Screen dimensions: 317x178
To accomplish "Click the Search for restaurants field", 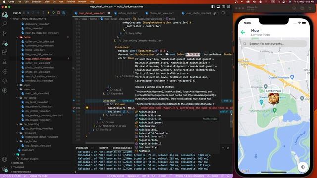I will pyautogui.click(x=274, y=44).
